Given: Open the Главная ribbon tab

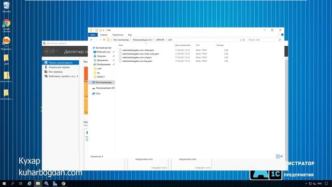Looking at the screenshot, I should click(x=104, y=35).
